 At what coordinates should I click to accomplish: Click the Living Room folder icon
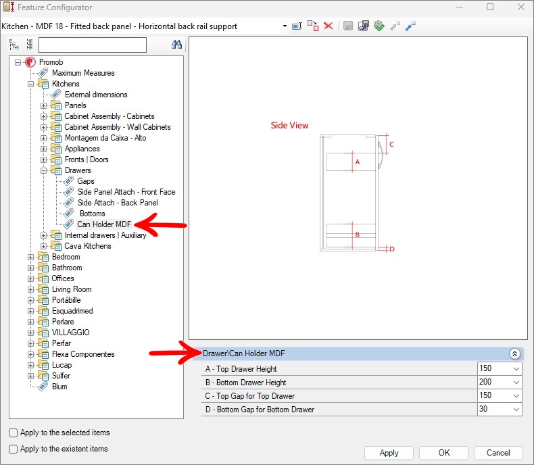43,289
